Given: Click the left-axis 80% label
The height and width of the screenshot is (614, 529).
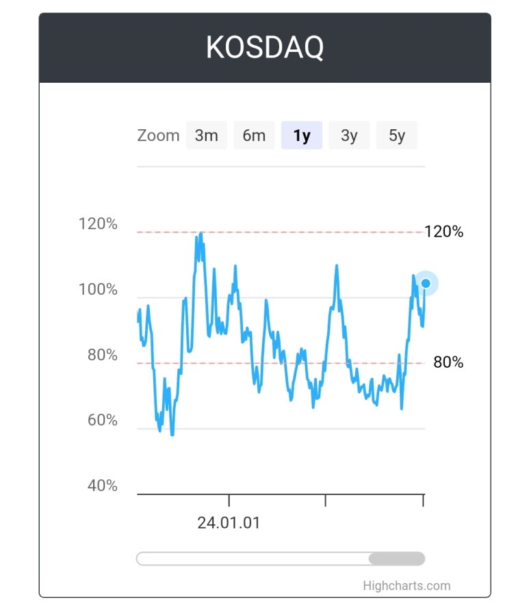Looking at the screenshot, I should (x=102, y=355).
